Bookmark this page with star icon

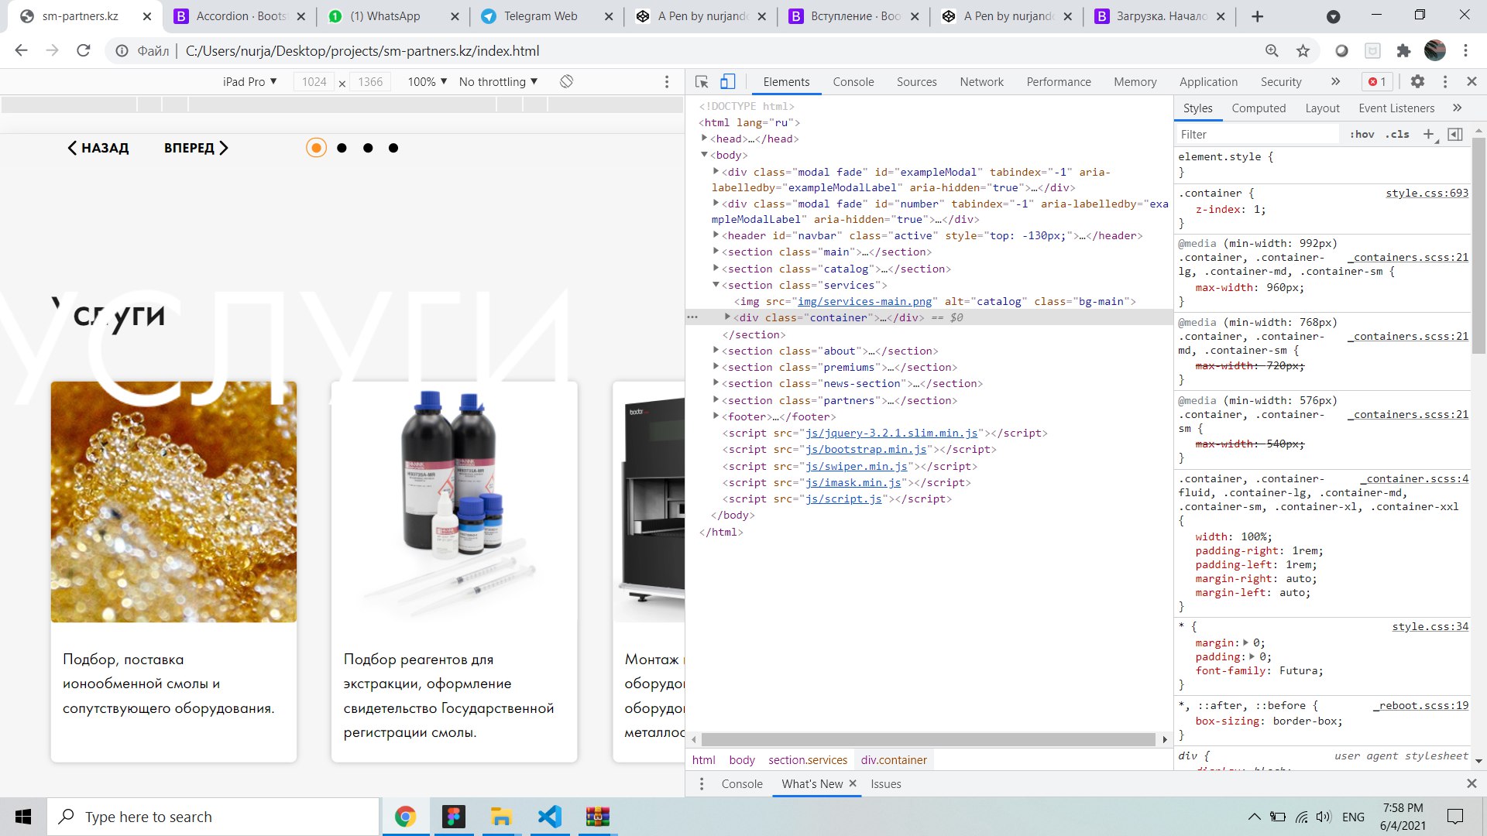coord(1303,50)
